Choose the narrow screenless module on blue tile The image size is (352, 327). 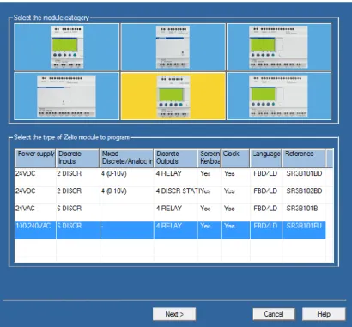click(x=173, y=47)
